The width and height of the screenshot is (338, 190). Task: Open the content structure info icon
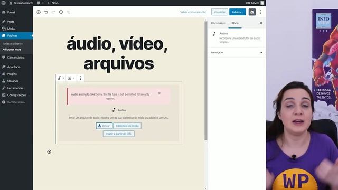pos(61,12)
